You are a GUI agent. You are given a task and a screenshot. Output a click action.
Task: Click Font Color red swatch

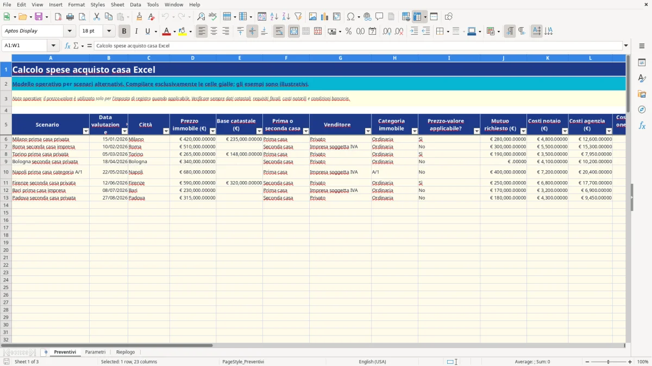(x=166, y=31)
